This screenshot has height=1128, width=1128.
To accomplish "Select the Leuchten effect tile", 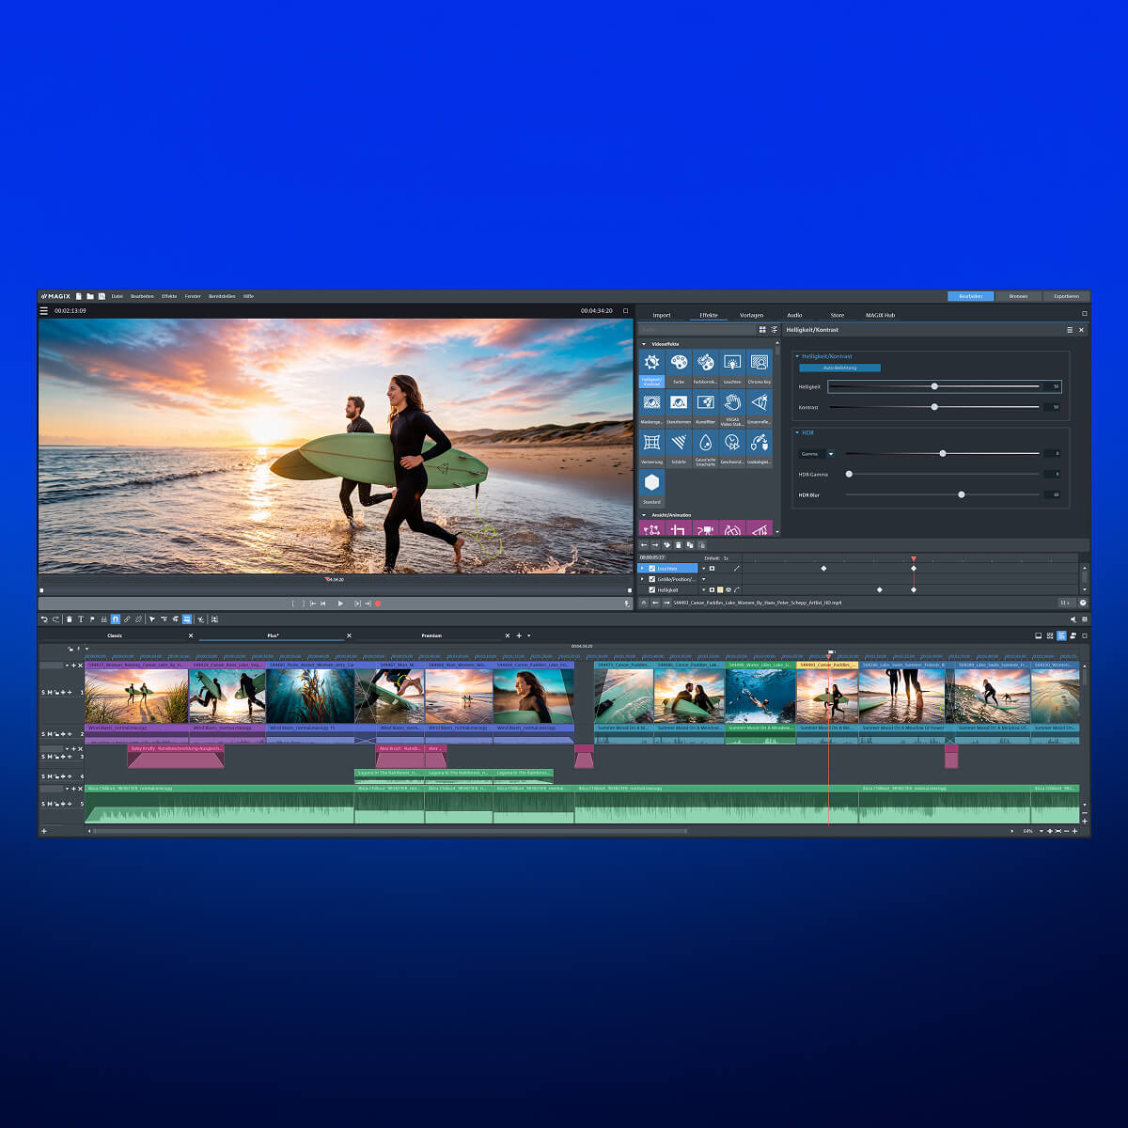I will [732, 368].
